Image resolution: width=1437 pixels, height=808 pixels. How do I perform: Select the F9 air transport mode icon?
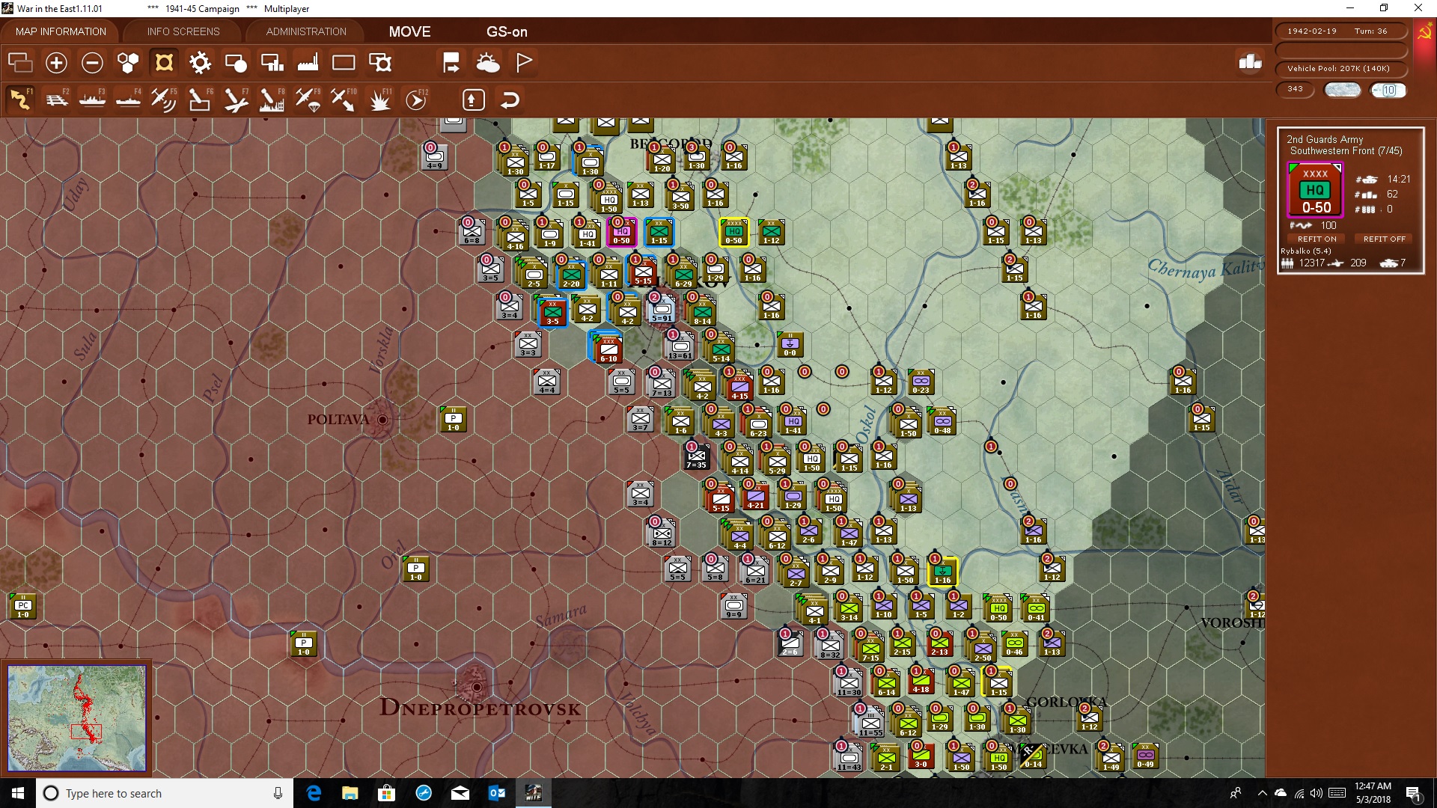click(x=308, y=100)
